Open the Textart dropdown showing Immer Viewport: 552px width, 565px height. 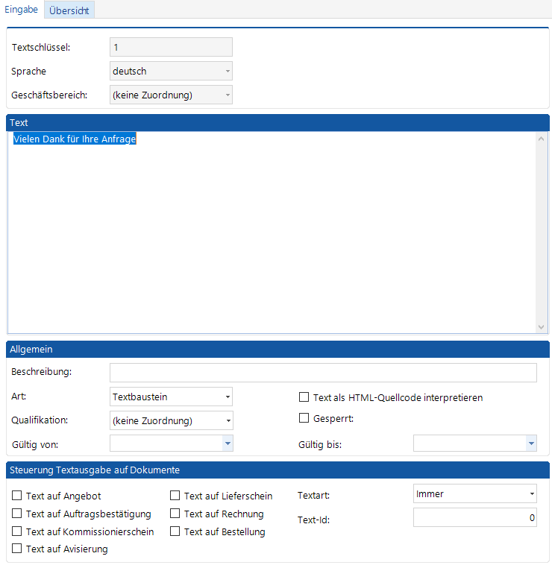click(x=475, y=493)
